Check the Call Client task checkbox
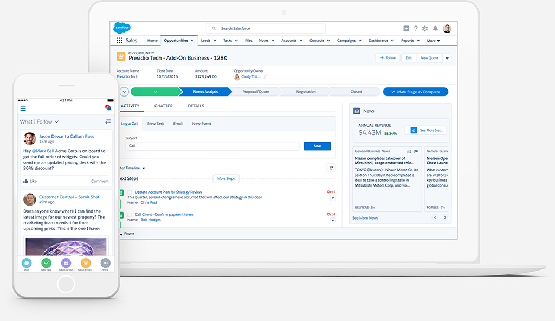555x321 pixels. (130, 215)
